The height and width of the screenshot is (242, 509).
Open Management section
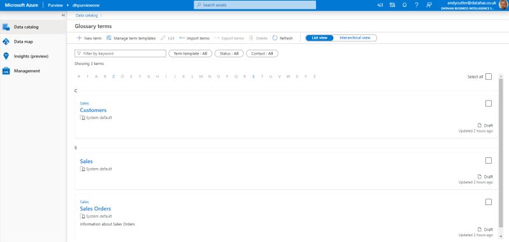33,71
